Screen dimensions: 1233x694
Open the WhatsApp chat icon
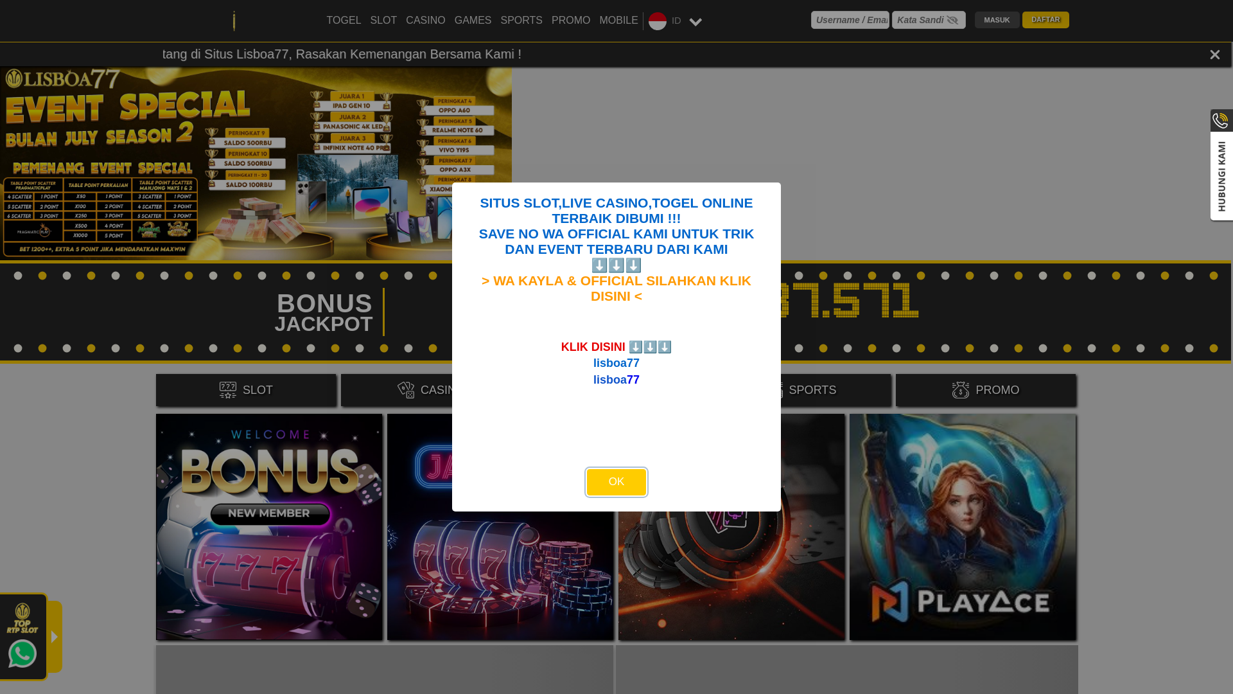22,654
